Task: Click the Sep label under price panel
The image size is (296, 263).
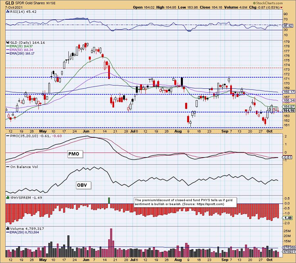Action: point(225,131)
